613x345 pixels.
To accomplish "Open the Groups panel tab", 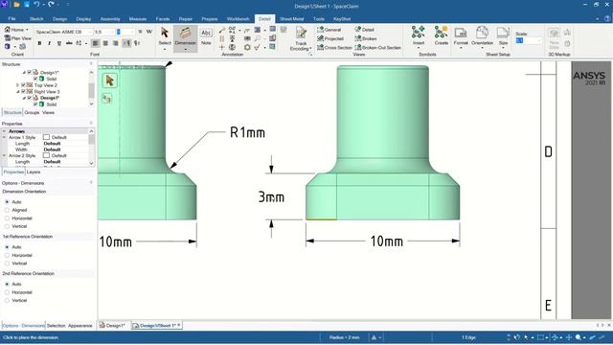I will click(32, 113).
